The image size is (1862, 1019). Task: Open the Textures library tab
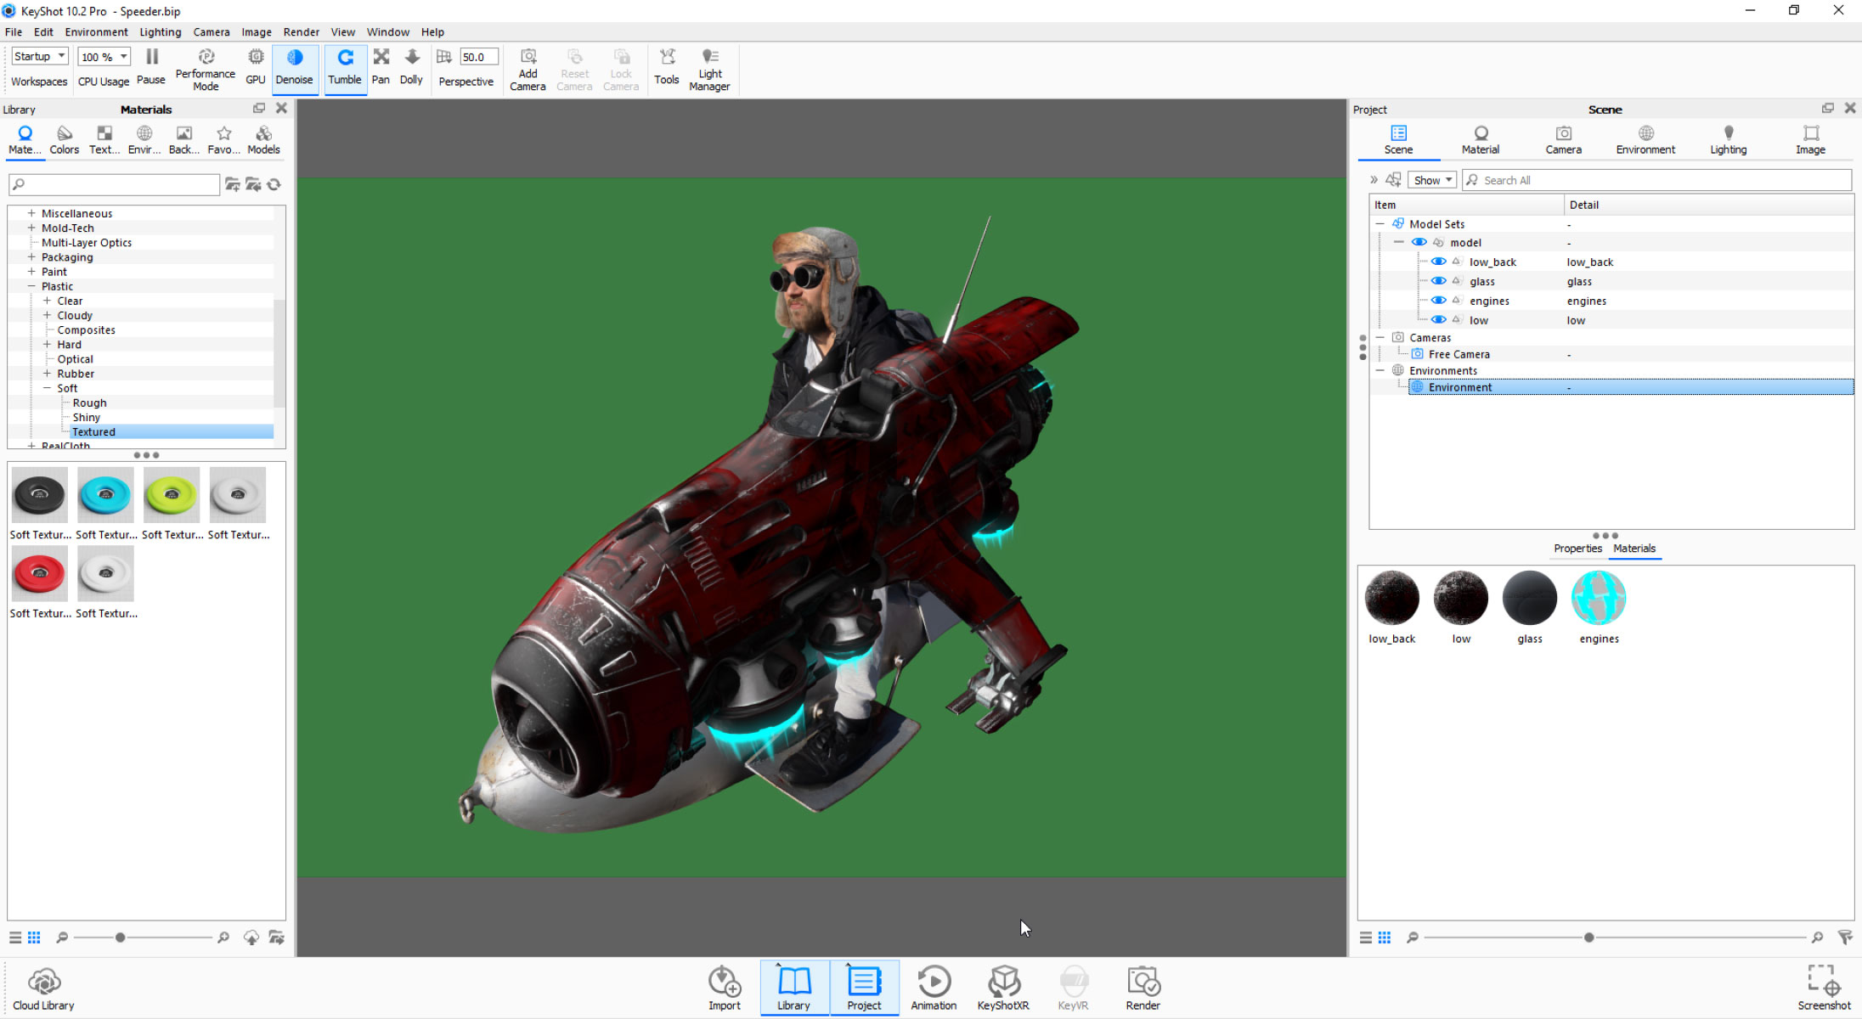[104, 140]
